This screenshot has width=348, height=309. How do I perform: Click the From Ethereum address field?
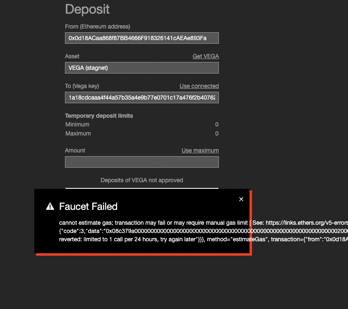(142, 38)
